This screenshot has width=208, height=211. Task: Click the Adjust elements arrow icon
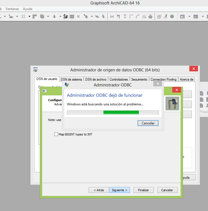(125, 16)
